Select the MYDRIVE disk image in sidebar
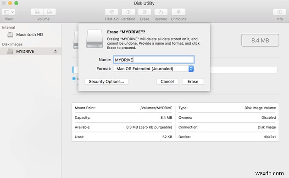 tap(31, 51)
